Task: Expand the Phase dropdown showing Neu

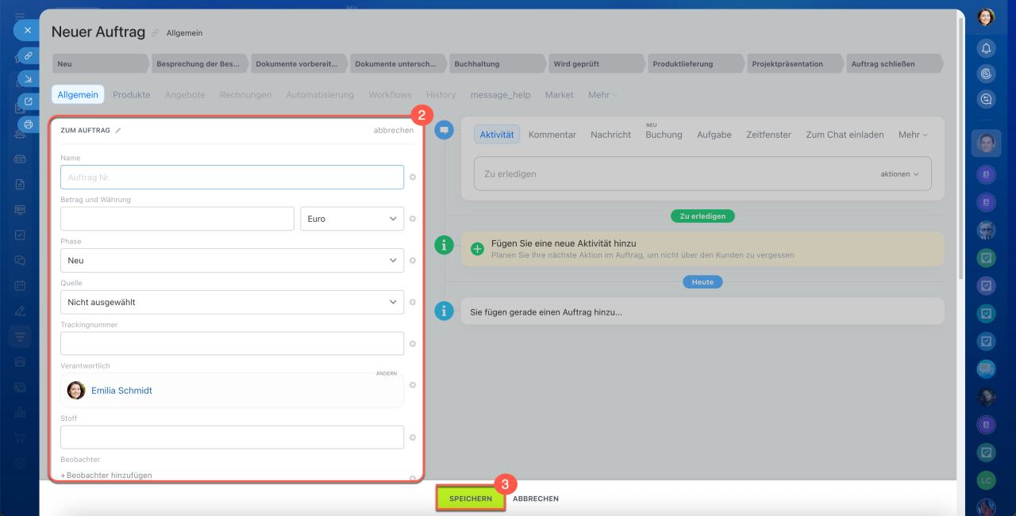Action: coord(232,260)
